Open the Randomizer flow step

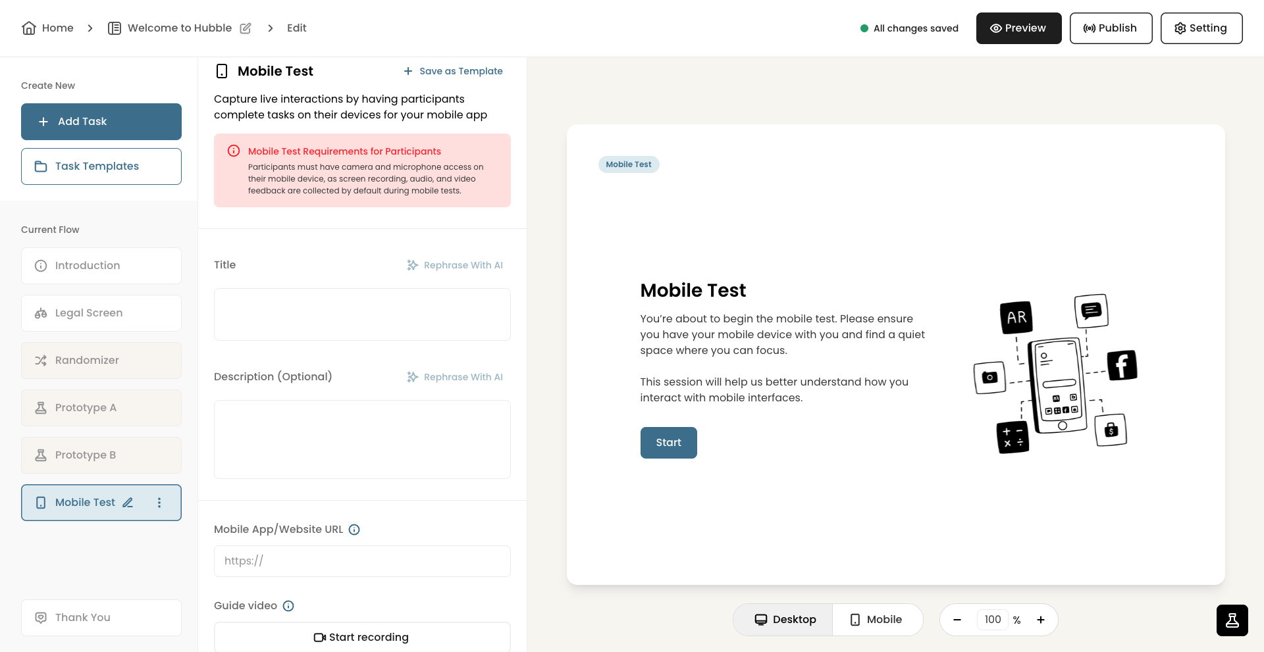101,361
